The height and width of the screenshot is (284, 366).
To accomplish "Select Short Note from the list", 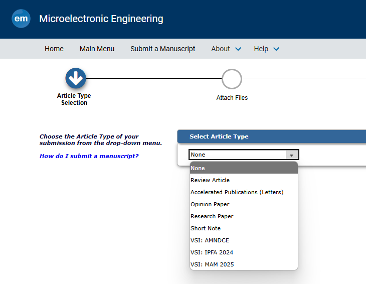I will click(206, 228).
